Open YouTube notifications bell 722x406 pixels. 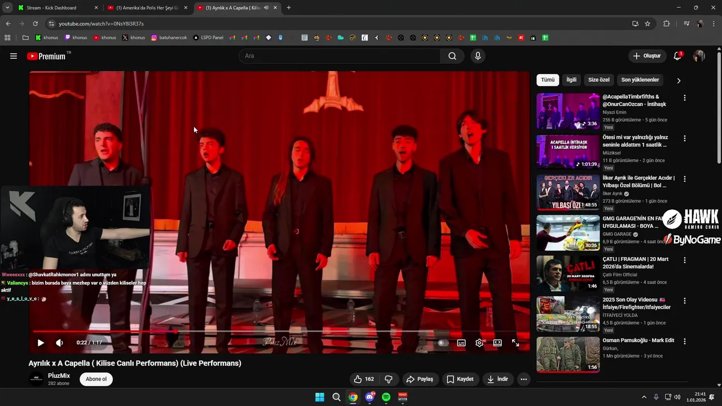(x=677, y=56)
